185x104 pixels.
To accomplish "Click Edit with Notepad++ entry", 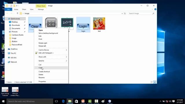I will point(51,53).
